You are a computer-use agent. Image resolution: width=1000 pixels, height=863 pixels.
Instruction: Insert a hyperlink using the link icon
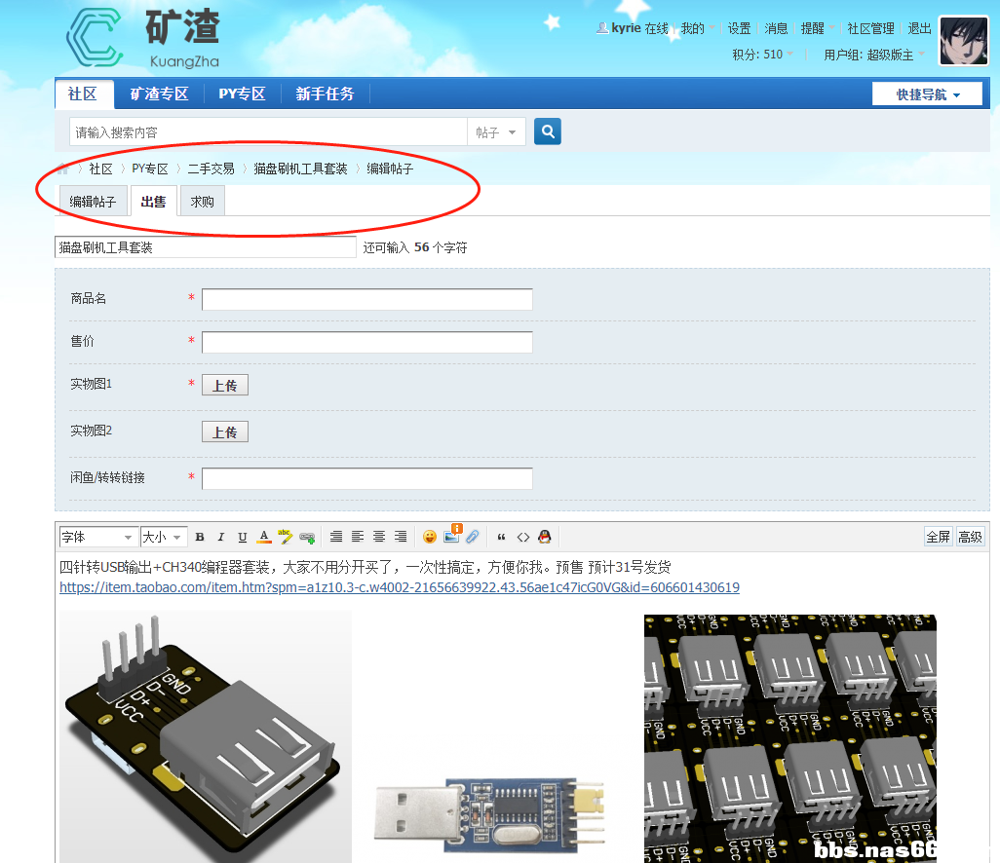coord(307,537)
